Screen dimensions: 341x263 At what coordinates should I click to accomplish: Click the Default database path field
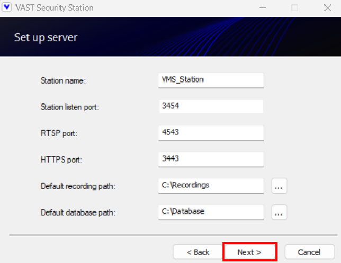click(211, 212)
